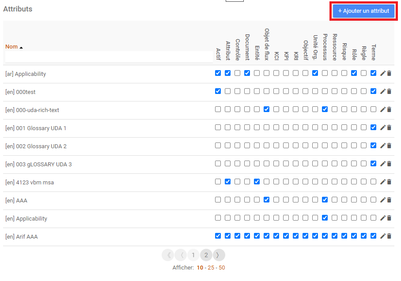Switch to page 1 of attributes
The image size is (401, 281).
point(193,255)
